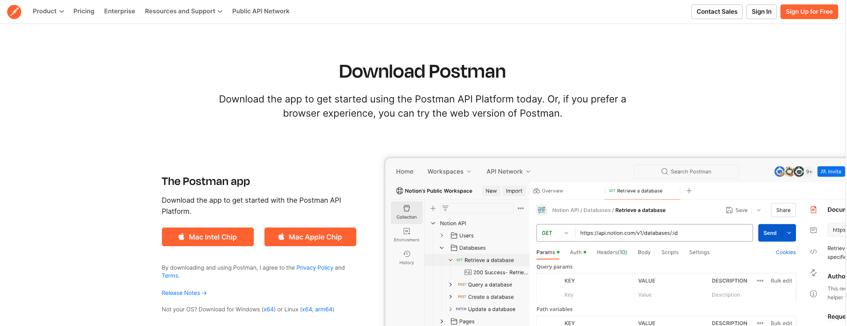This screenshot has width=847, height=326.
Task: Click the HTTP request type icon
Action: (542, 210)
